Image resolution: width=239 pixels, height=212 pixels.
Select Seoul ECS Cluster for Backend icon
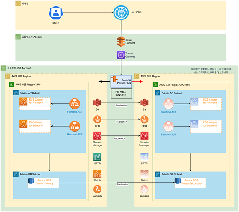tap(24, 124)
